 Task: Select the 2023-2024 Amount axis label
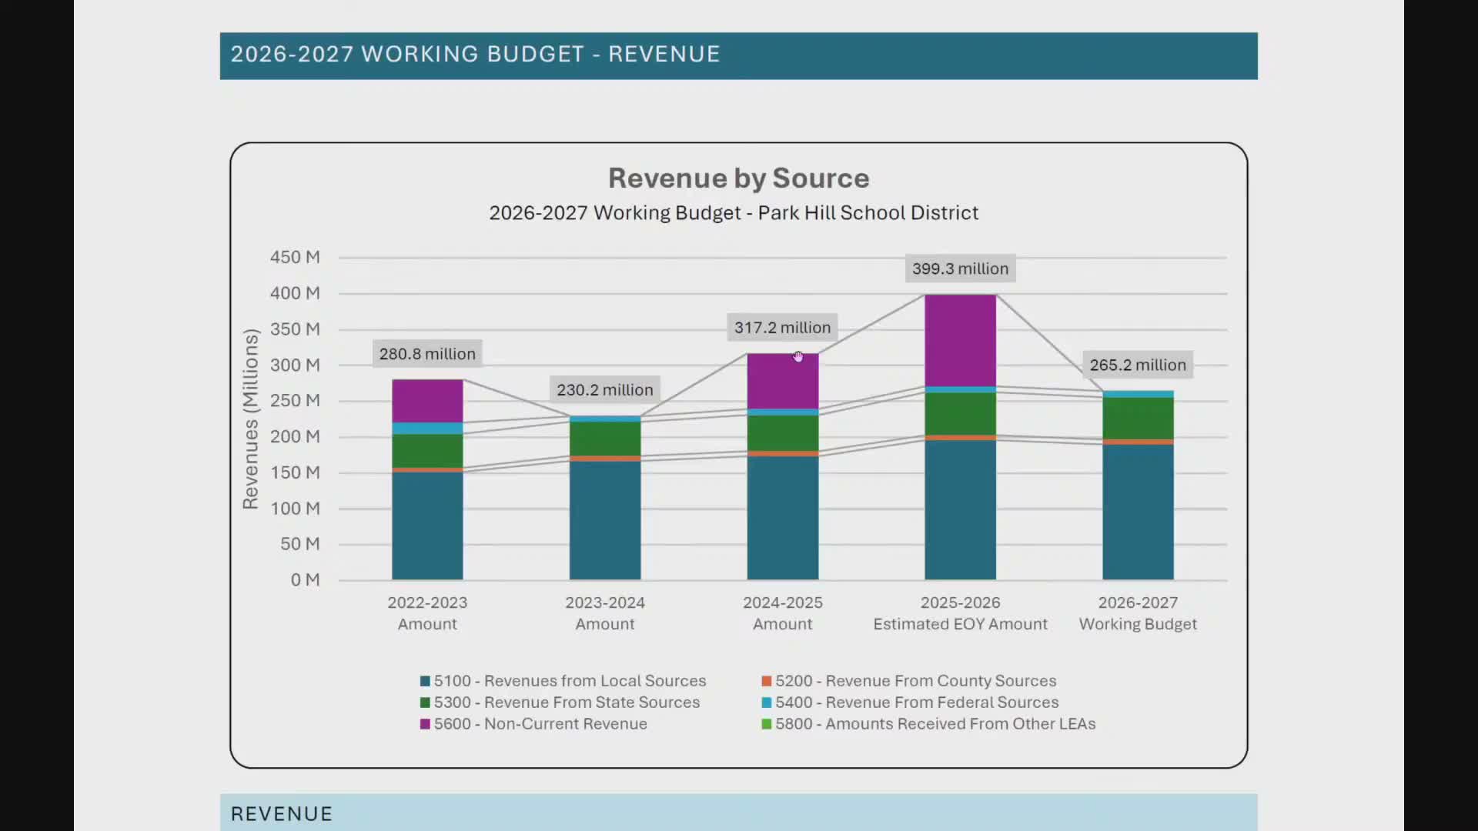pos(605,613)
